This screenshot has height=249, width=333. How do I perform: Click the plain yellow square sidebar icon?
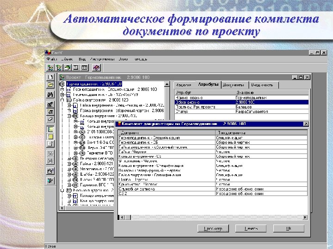[50, 136]
